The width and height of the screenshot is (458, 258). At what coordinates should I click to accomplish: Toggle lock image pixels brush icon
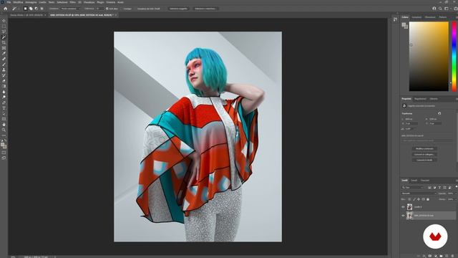414,199
